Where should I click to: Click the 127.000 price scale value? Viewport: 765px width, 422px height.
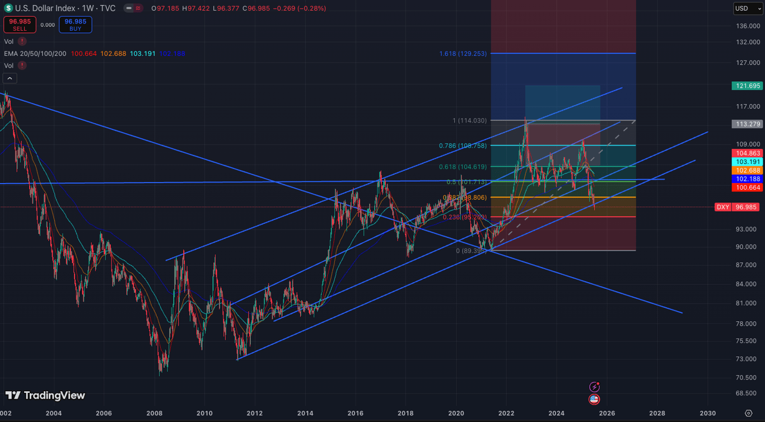748,63
